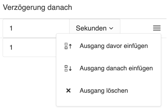Screen dimensions: 167x111
Task: Focus the second row delay input field
Action: click(x=29, y=47)
